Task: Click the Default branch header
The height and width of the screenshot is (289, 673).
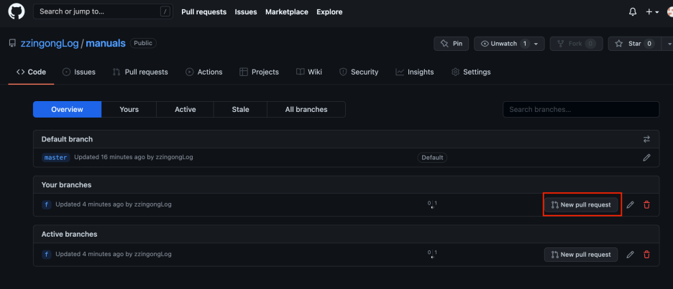Action: click(x=67, y=139)
